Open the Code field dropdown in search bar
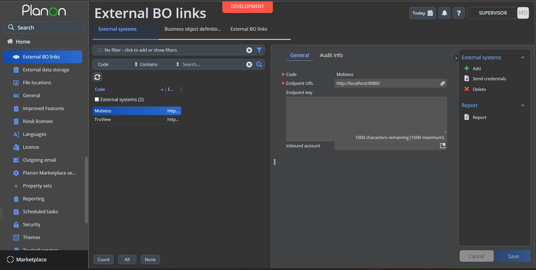 (118, 64)
